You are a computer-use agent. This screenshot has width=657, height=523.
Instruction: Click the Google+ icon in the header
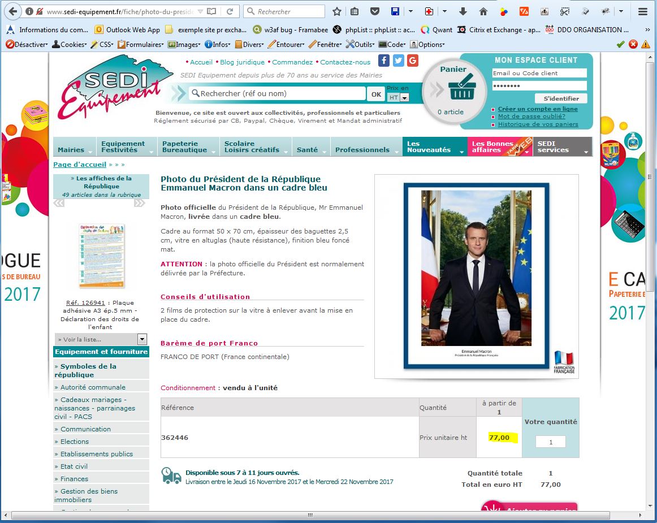pos(413,61)
